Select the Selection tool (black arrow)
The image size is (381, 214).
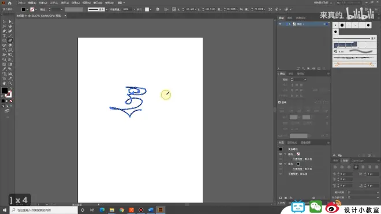pyautogui.click(x=4, y=21)
